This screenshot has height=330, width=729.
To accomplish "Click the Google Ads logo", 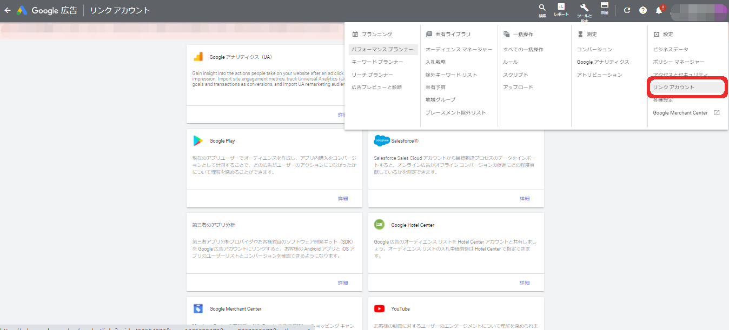I will pos(22,10).
